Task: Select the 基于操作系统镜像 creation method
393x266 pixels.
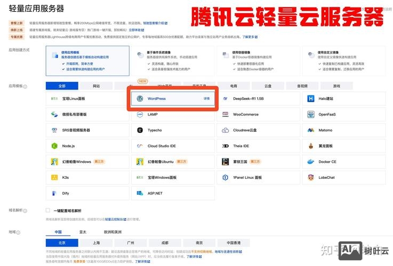Action: tap(173, 61)
